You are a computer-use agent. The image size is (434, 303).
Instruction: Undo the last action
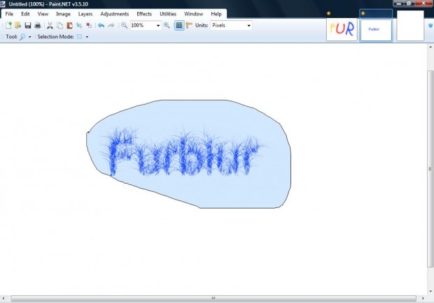tap(101, 25)
